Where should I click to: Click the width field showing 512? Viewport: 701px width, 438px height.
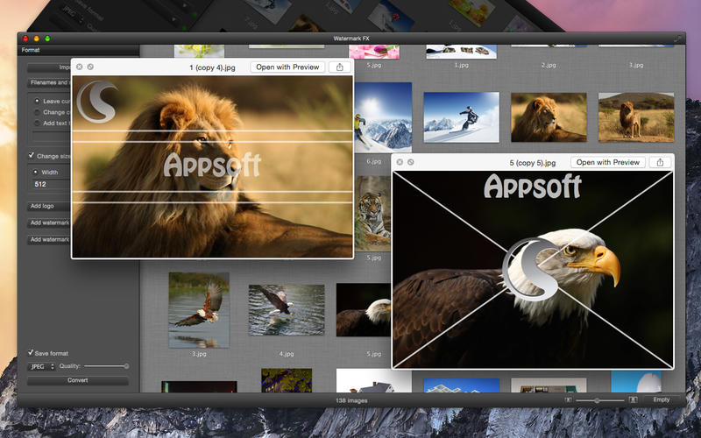point(51,184)
